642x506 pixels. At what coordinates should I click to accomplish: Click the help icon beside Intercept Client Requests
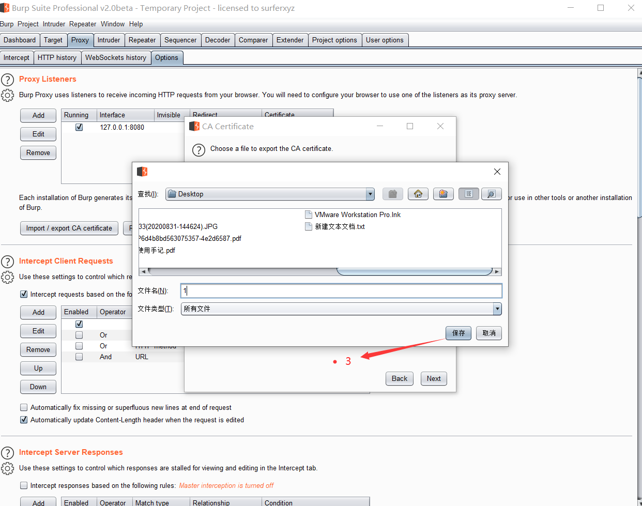pos(7,262)
